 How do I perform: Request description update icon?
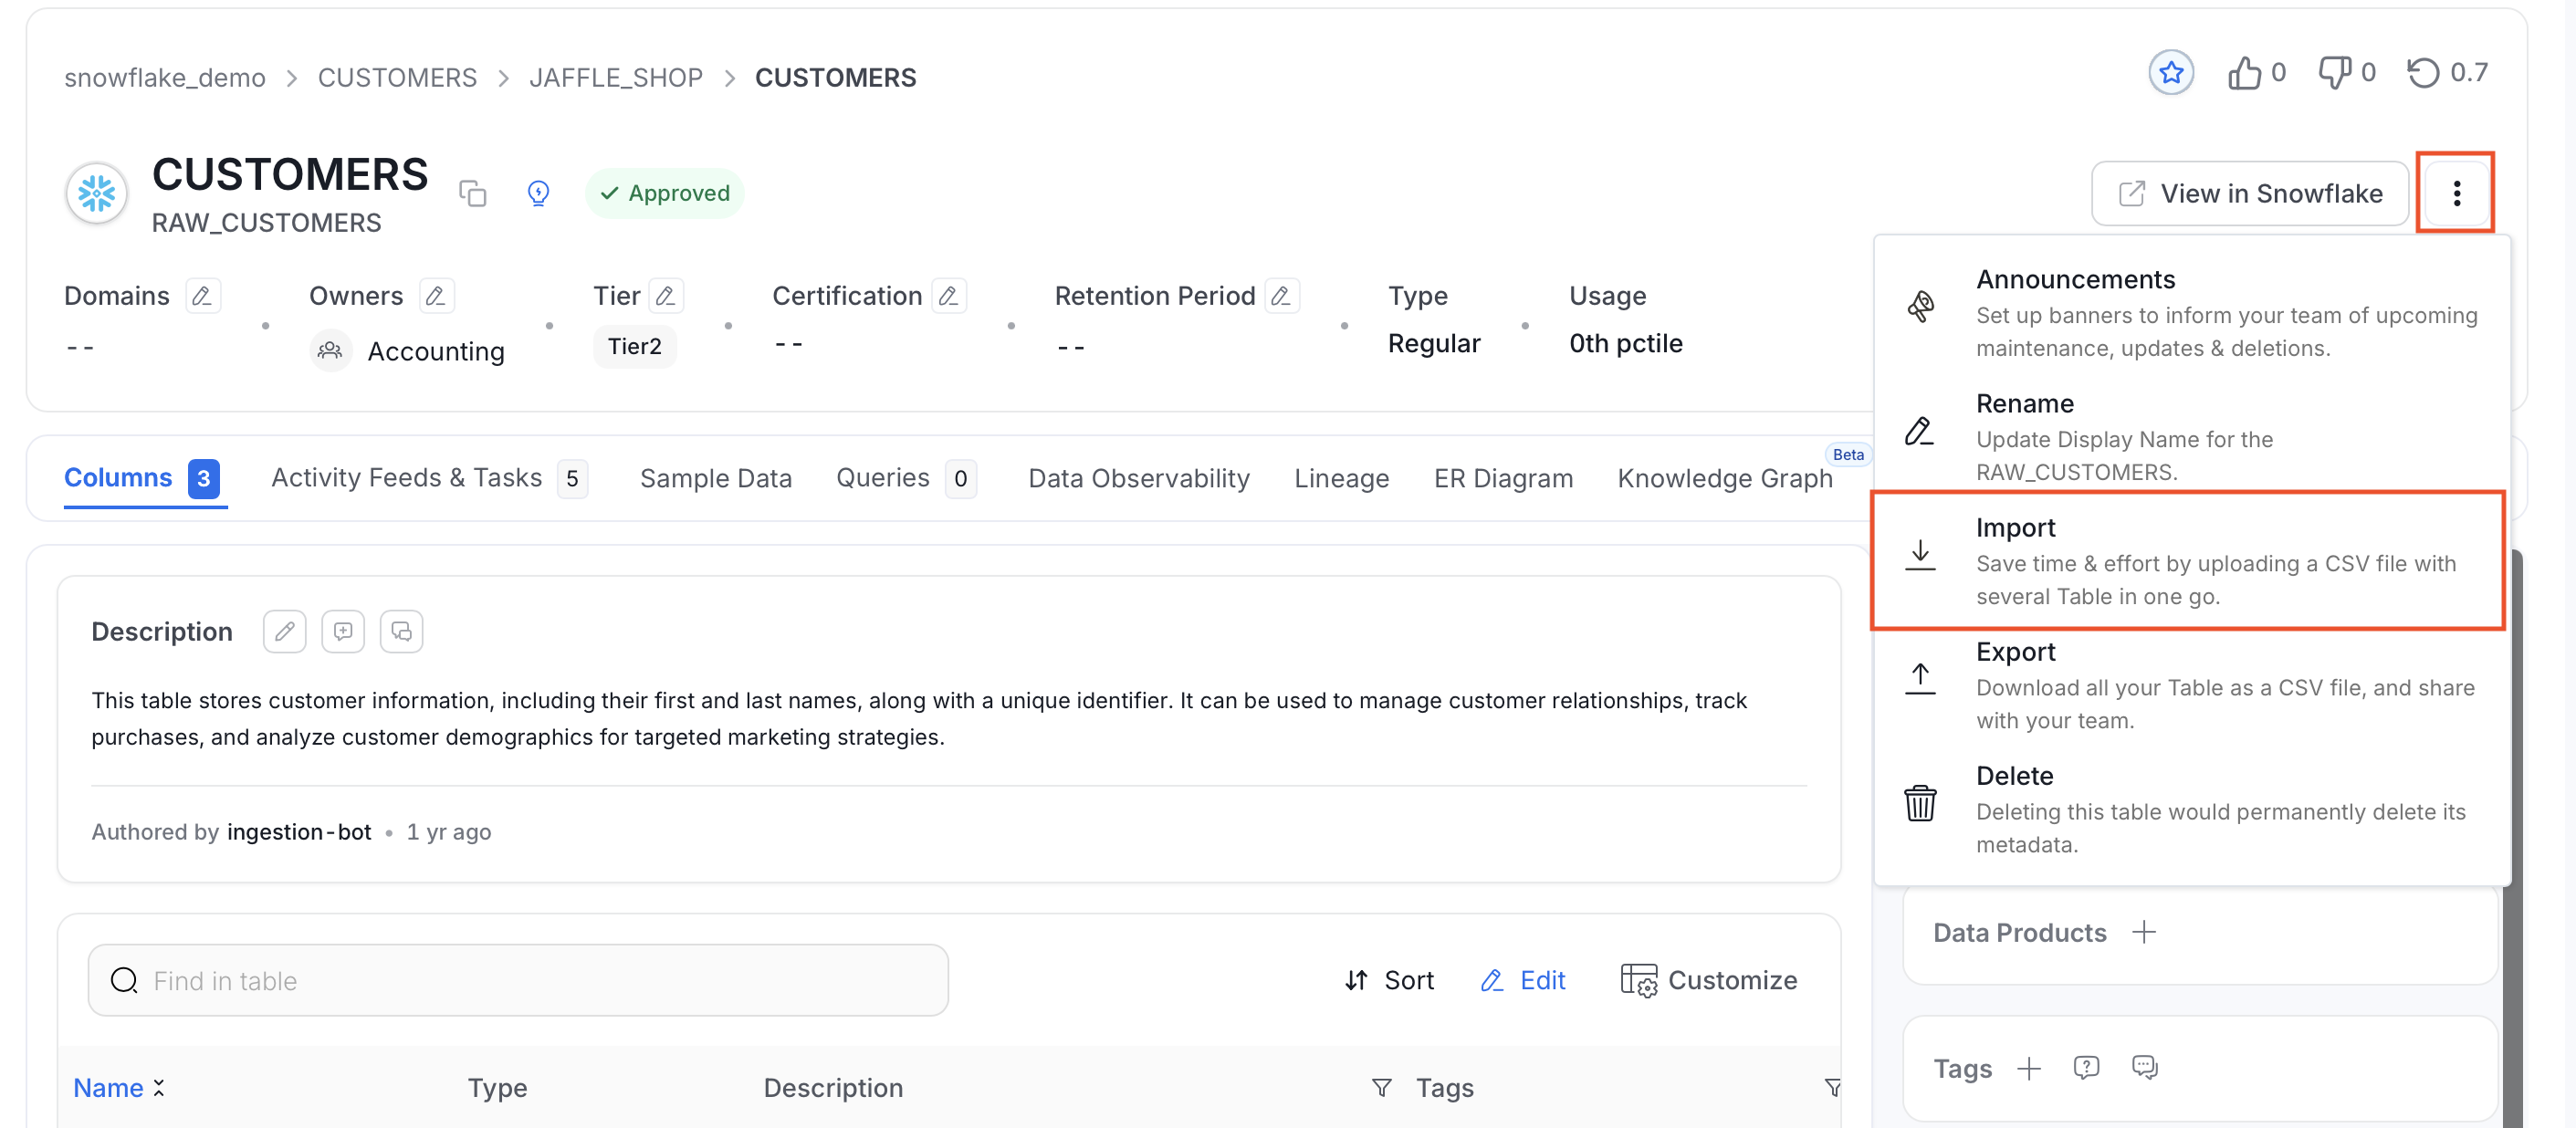[343, 631]
